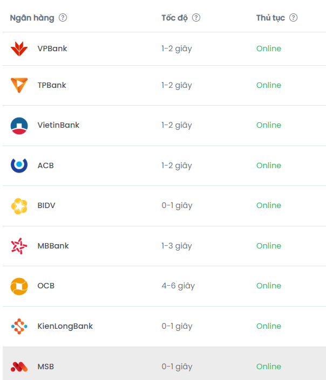Screen dimensions: 326x380
Task: Click the TPBank orange logo
Action: pyautogui.click(x=19, y=85)
